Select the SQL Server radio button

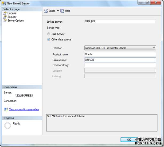(48, 34)
